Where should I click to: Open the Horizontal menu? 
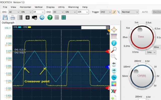point(25,7)
